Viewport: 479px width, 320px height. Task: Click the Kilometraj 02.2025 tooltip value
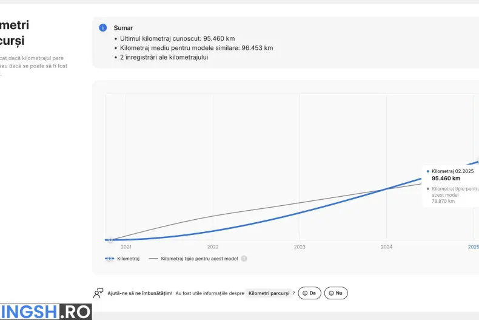446,179
